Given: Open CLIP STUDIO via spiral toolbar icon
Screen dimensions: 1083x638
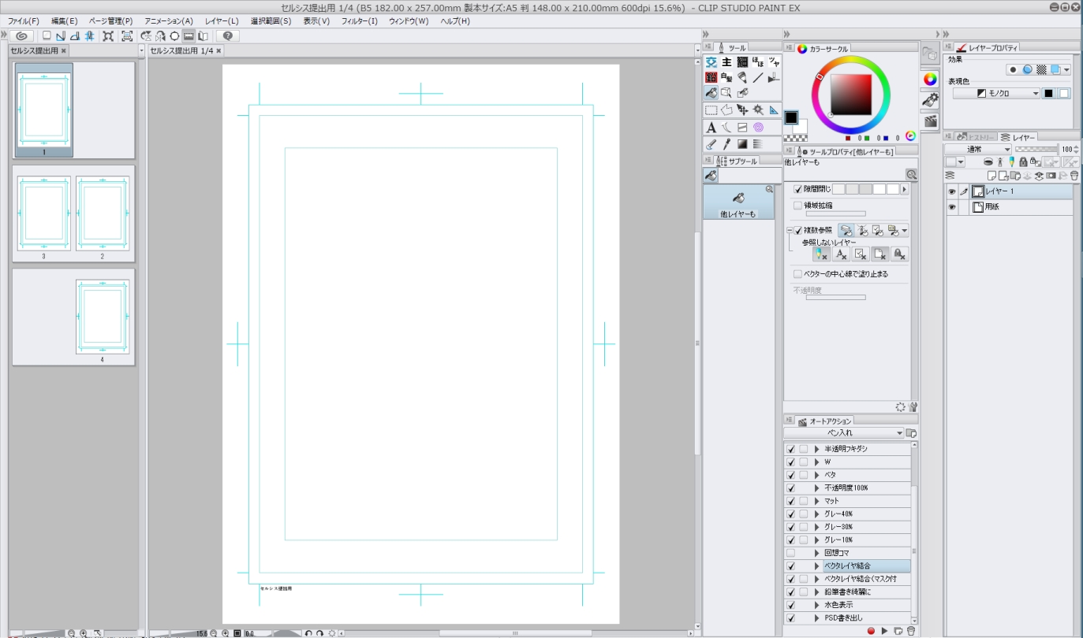Looking at the screenshot, I should 22,36.
